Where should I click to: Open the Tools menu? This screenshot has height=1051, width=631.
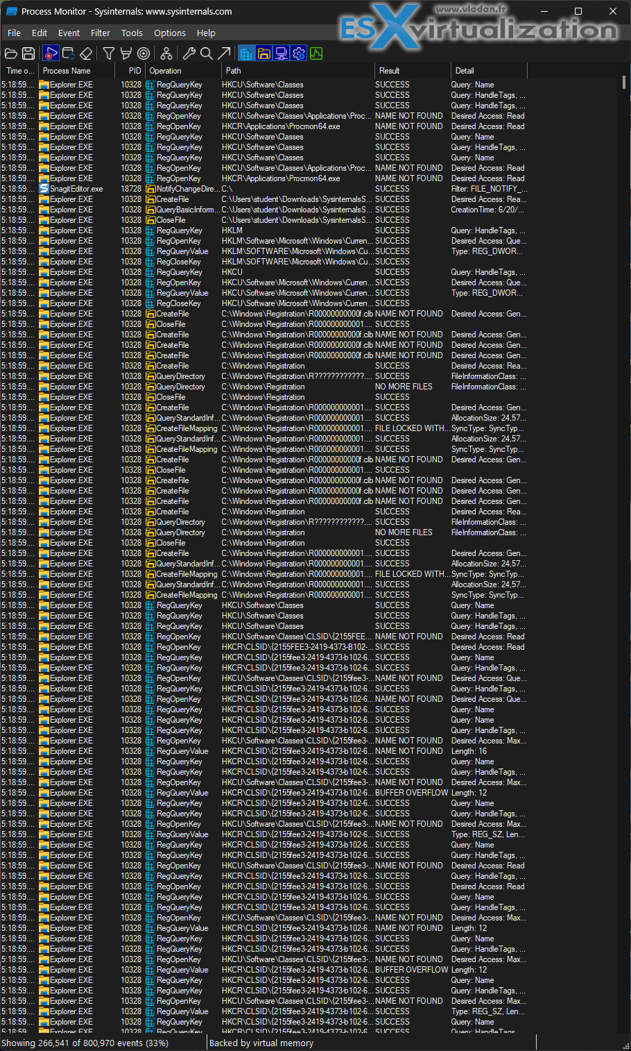point(132,33)
